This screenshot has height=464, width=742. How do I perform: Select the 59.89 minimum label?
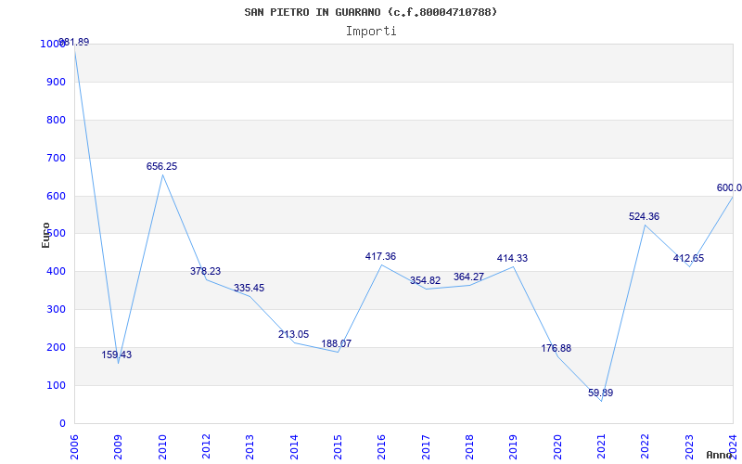[x=600, y=393]
